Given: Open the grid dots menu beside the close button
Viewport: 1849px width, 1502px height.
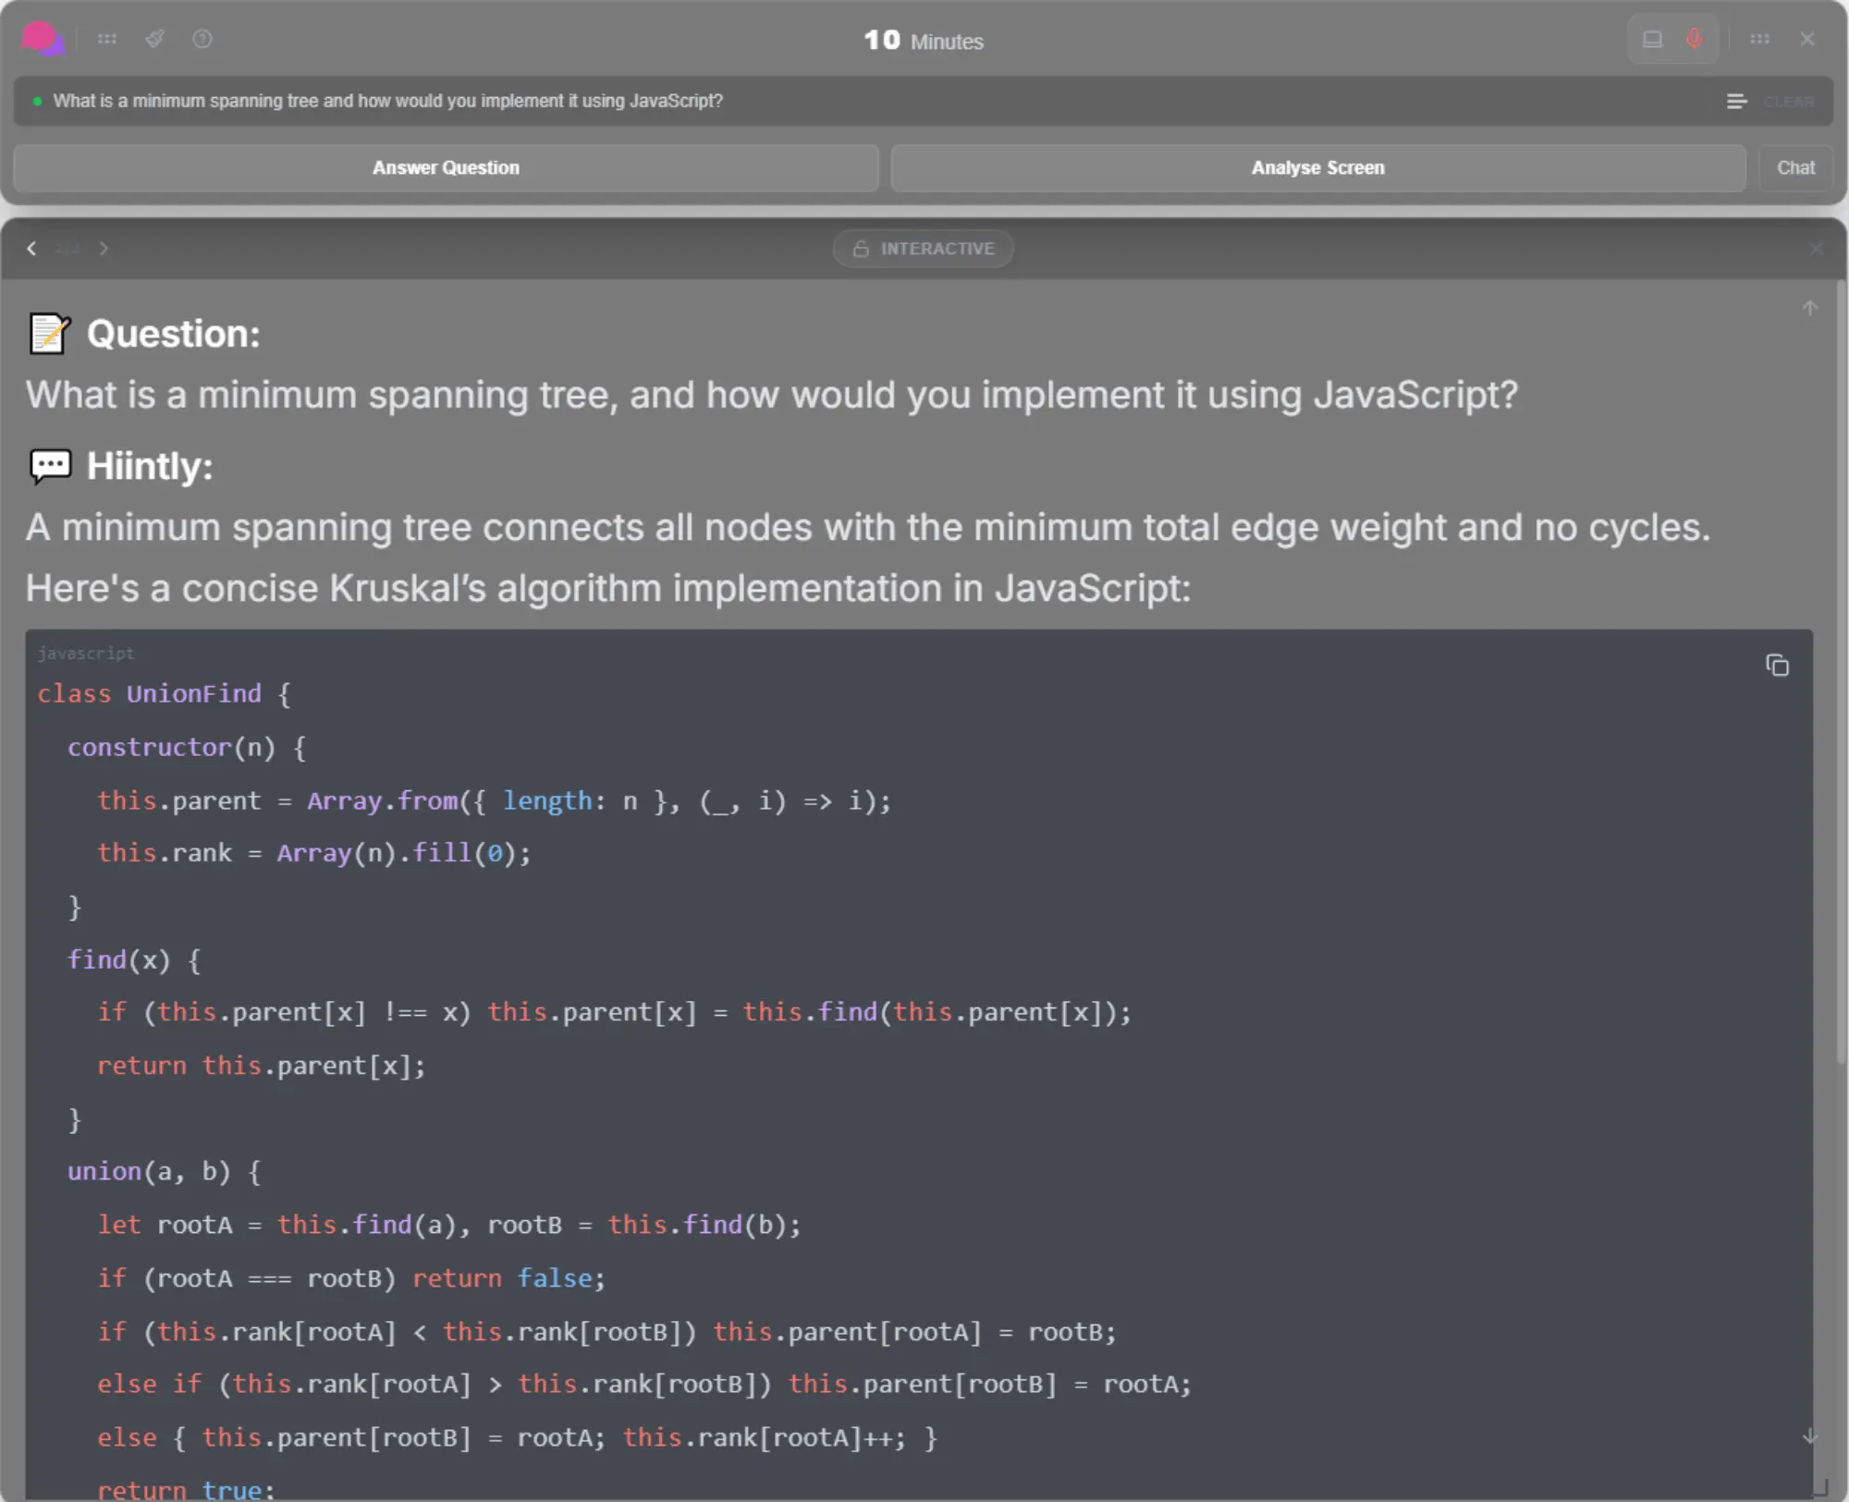Looking at the screenshot, I should [1759, 39].
